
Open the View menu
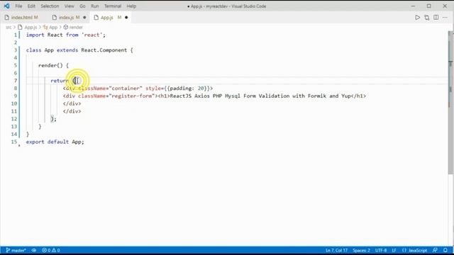(x=70, y=6)
